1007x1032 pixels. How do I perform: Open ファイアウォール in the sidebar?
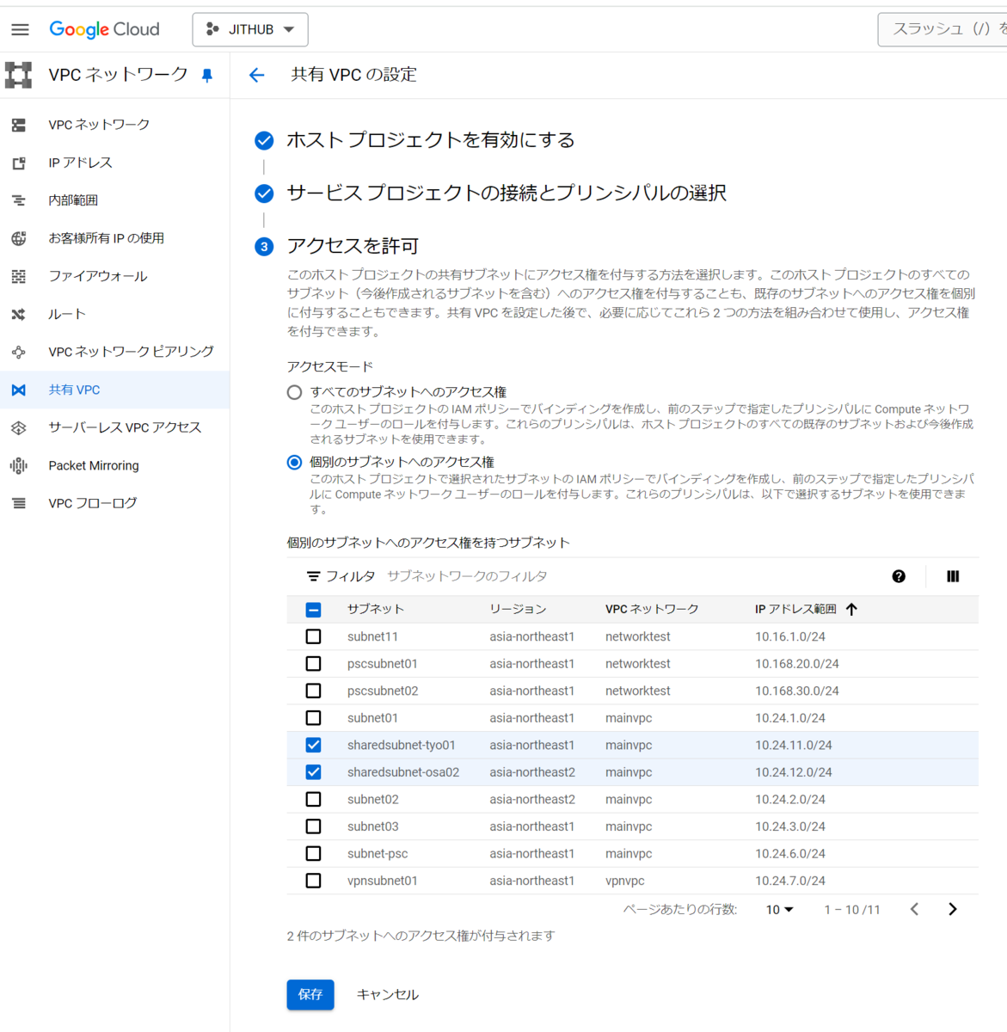97,276
